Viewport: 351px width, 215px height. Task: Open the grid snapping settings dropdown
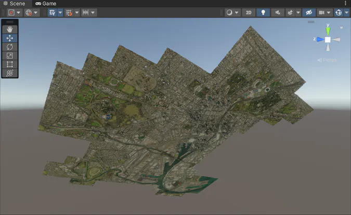click(x=77, y=12)
